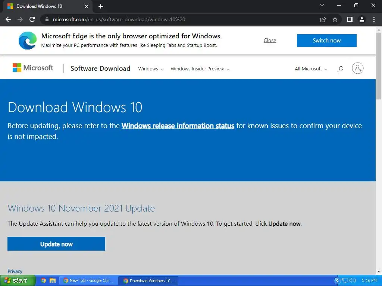Click the volume speaker tray icon
This screenshot has height=286, width=382.
pyautogui.click(x=352, y=280)
